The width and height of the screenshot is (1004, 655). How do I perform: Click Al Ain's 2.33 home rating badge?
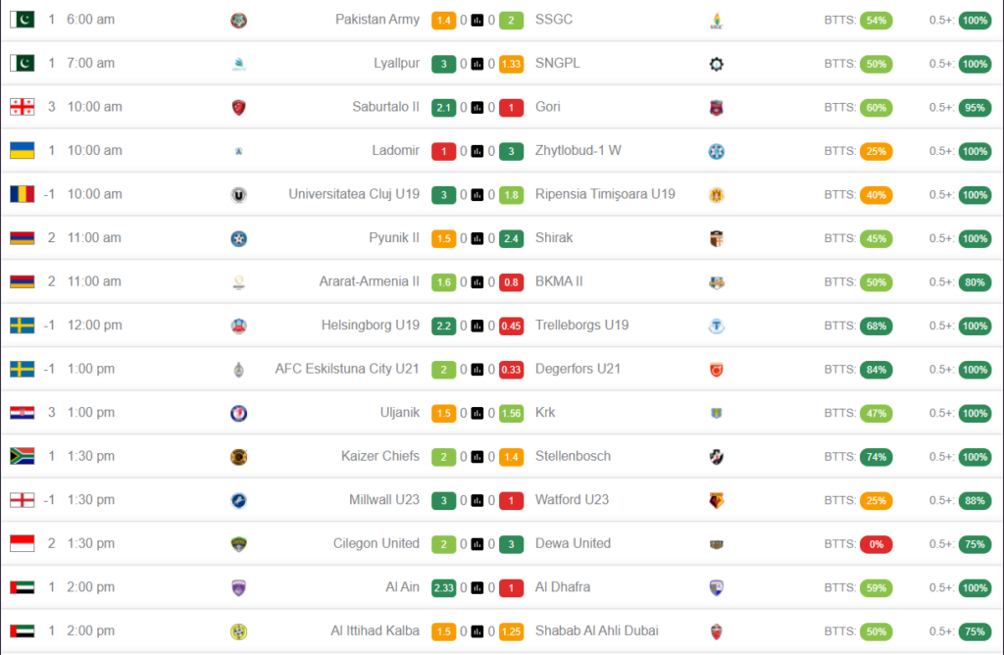point(444,587)
